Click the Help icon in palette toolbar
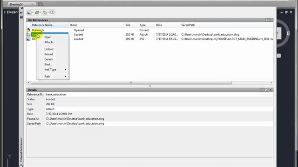298x167 pixels. point(52,13)
